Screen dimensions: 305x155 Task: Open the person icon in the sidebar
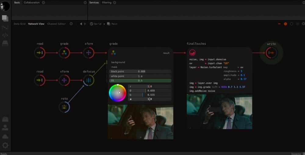click(5, 128)
